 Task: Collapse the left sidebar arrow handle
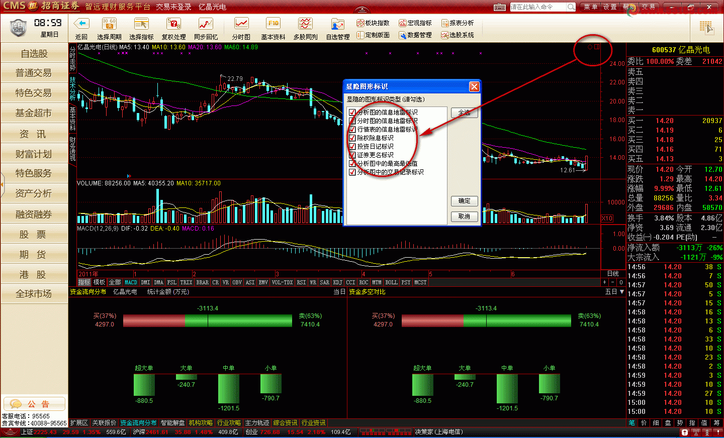tap(2, 185)
